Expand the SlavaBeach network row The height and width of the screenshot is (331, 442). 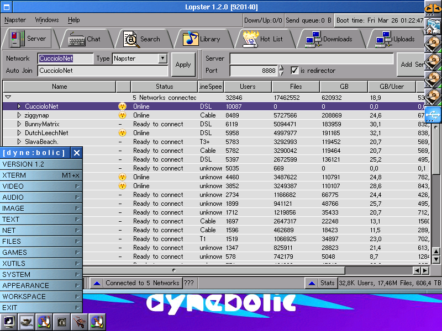coord(19,142)
